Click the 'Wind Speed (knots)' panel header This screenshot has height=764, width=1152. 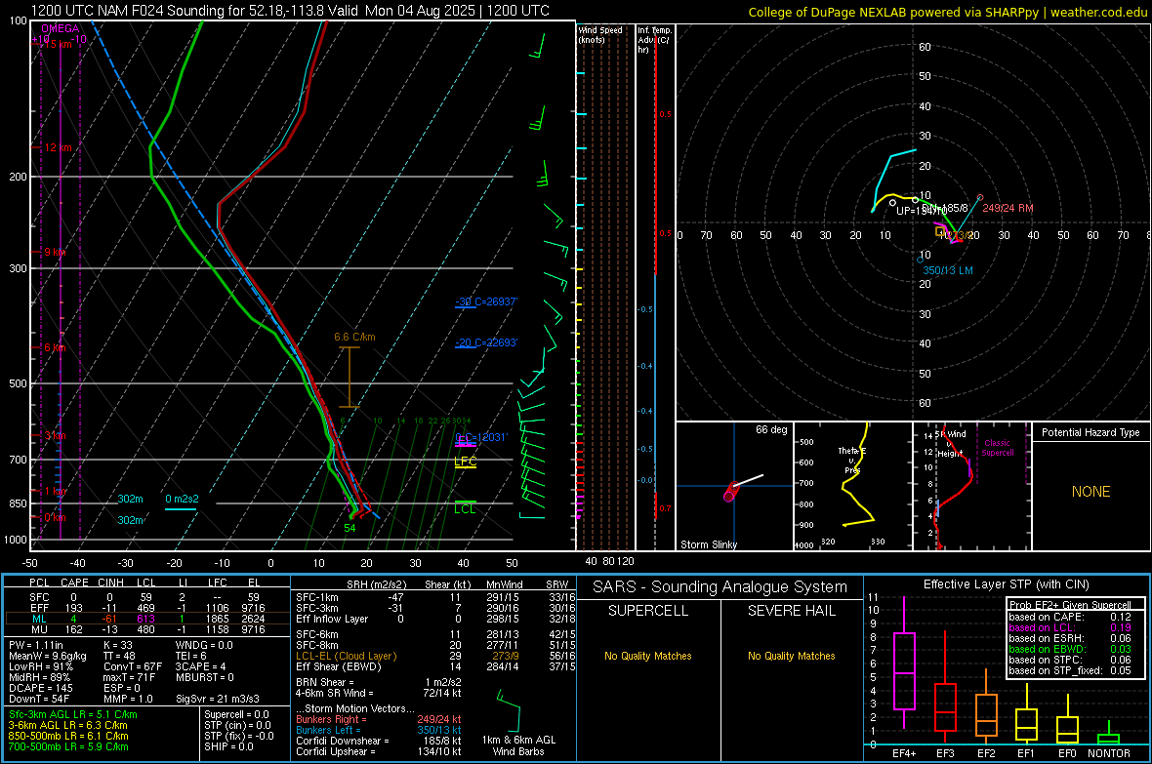pos(600,34)
